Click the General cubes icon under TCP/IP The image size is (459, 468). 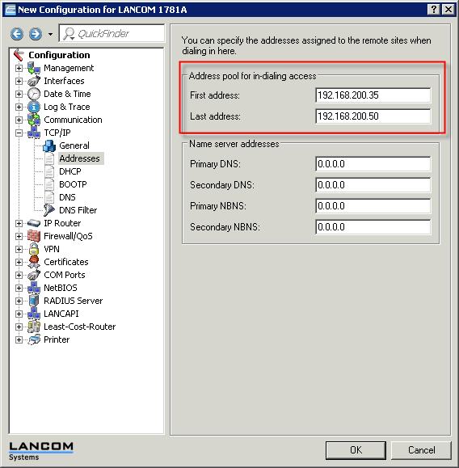49,145
